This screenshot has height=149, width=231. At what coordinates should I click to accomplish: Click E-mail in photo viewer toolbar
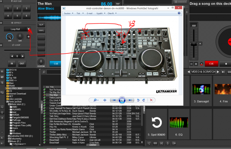point(90,13)
